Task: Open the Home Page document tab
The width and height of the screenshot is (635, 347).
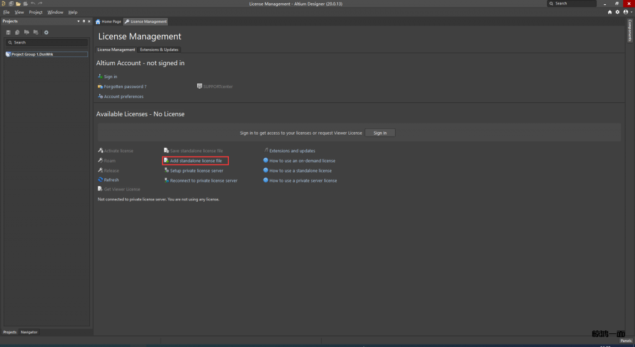Action: 109,22
